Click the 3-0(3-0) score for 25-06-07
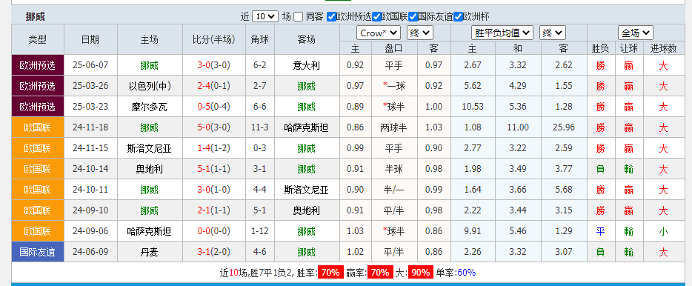Image resolution: width=692 pixels, height=286 pixels. [x=214, y=66]
